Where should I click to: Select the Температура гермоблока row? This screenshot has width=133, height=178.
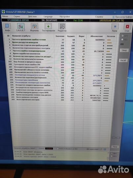click(61, 80)
